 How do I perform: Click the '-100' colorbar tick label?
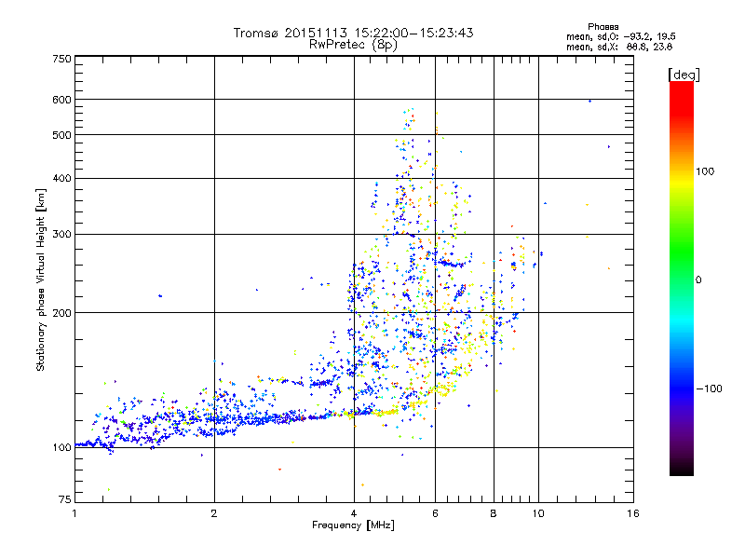click(709, 389)
